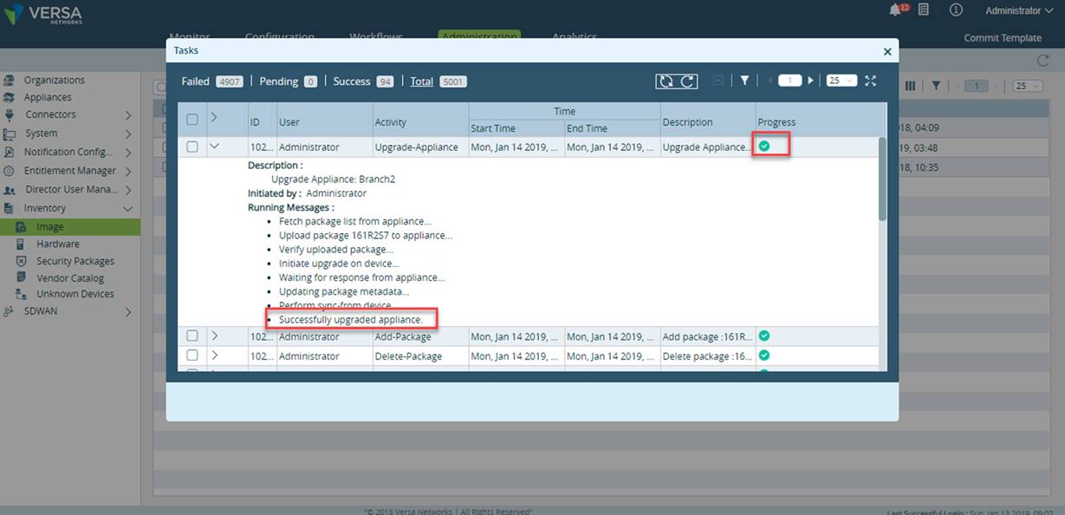Click the System monitor icon in sidebar
The height and width of the screenshot is (515, 1065).
tap(9, 134)
